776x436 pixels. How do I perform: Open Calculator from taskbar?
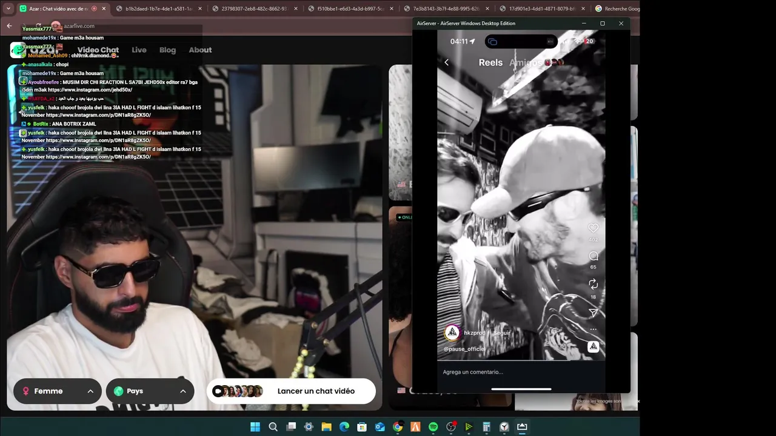click(486, 427)
